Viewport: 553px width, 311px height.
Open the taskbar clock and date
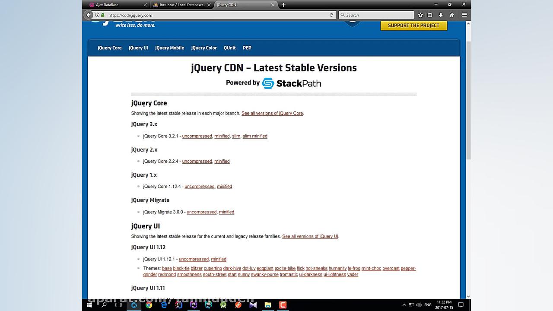pyautogui.click(x=444, y=305)
